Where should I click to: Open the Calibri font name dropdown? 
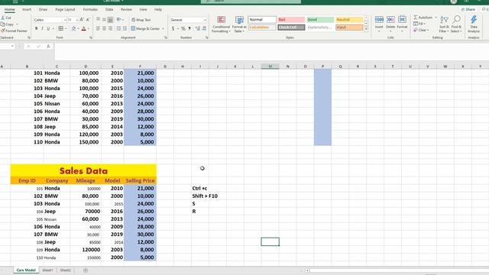point(65,20)
